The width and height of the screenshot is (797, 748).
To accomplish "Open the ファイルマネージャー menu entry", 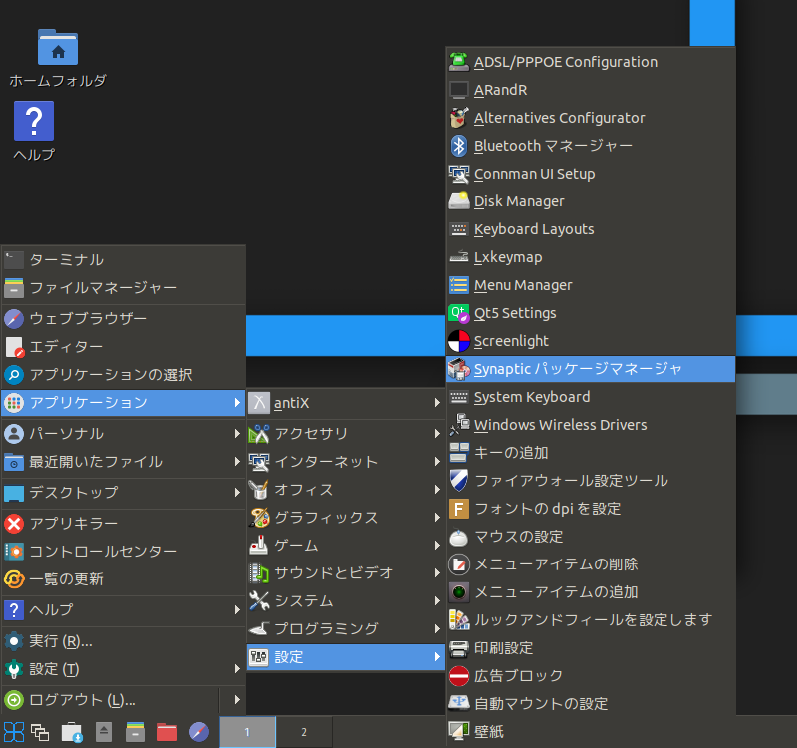I will point(124,288).
